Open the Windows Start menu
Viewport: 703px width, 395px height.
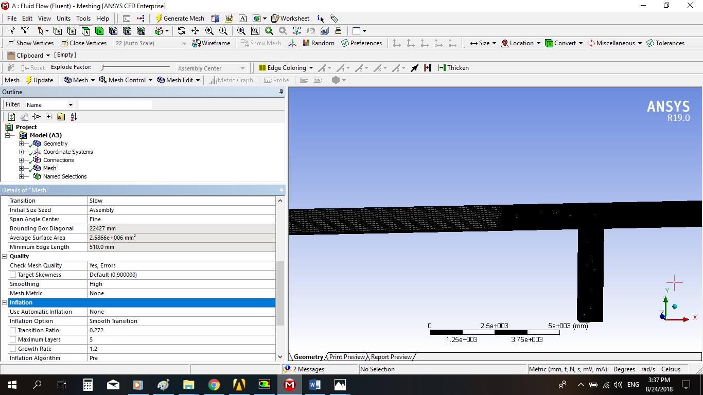coord(12,385)
